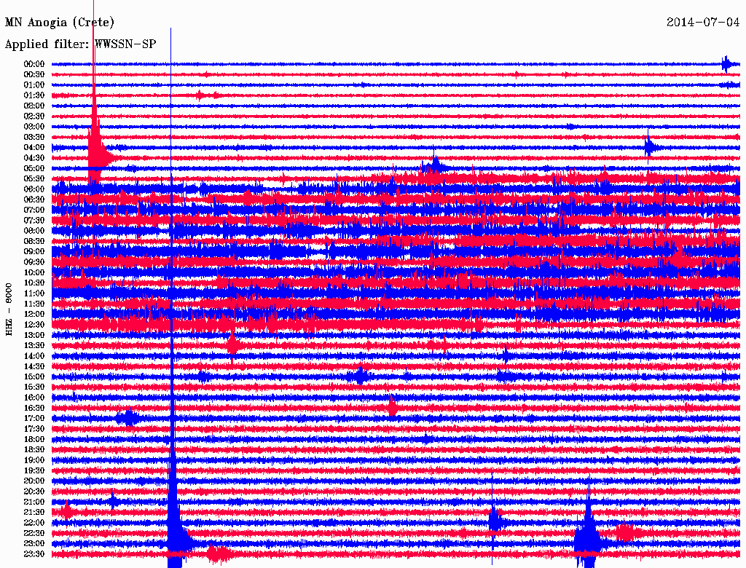Select the 17:00 time label

click(x=34, y=419)
